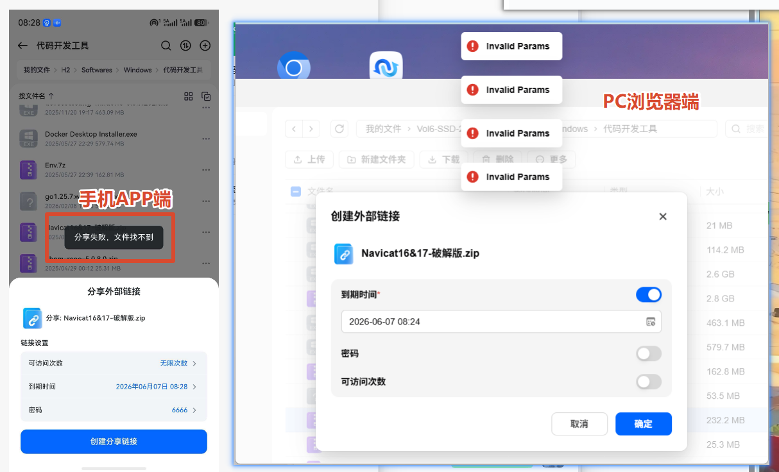Tap the Docker Desktop Installer exe file icon
This screenshot has height=472, width=779.
(28, 139)
